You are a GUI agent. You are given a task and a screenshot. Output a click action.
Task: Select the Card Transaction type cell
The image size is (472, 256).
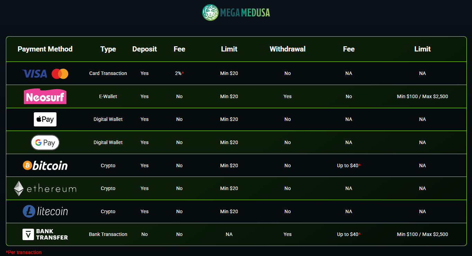coord(108,73)
